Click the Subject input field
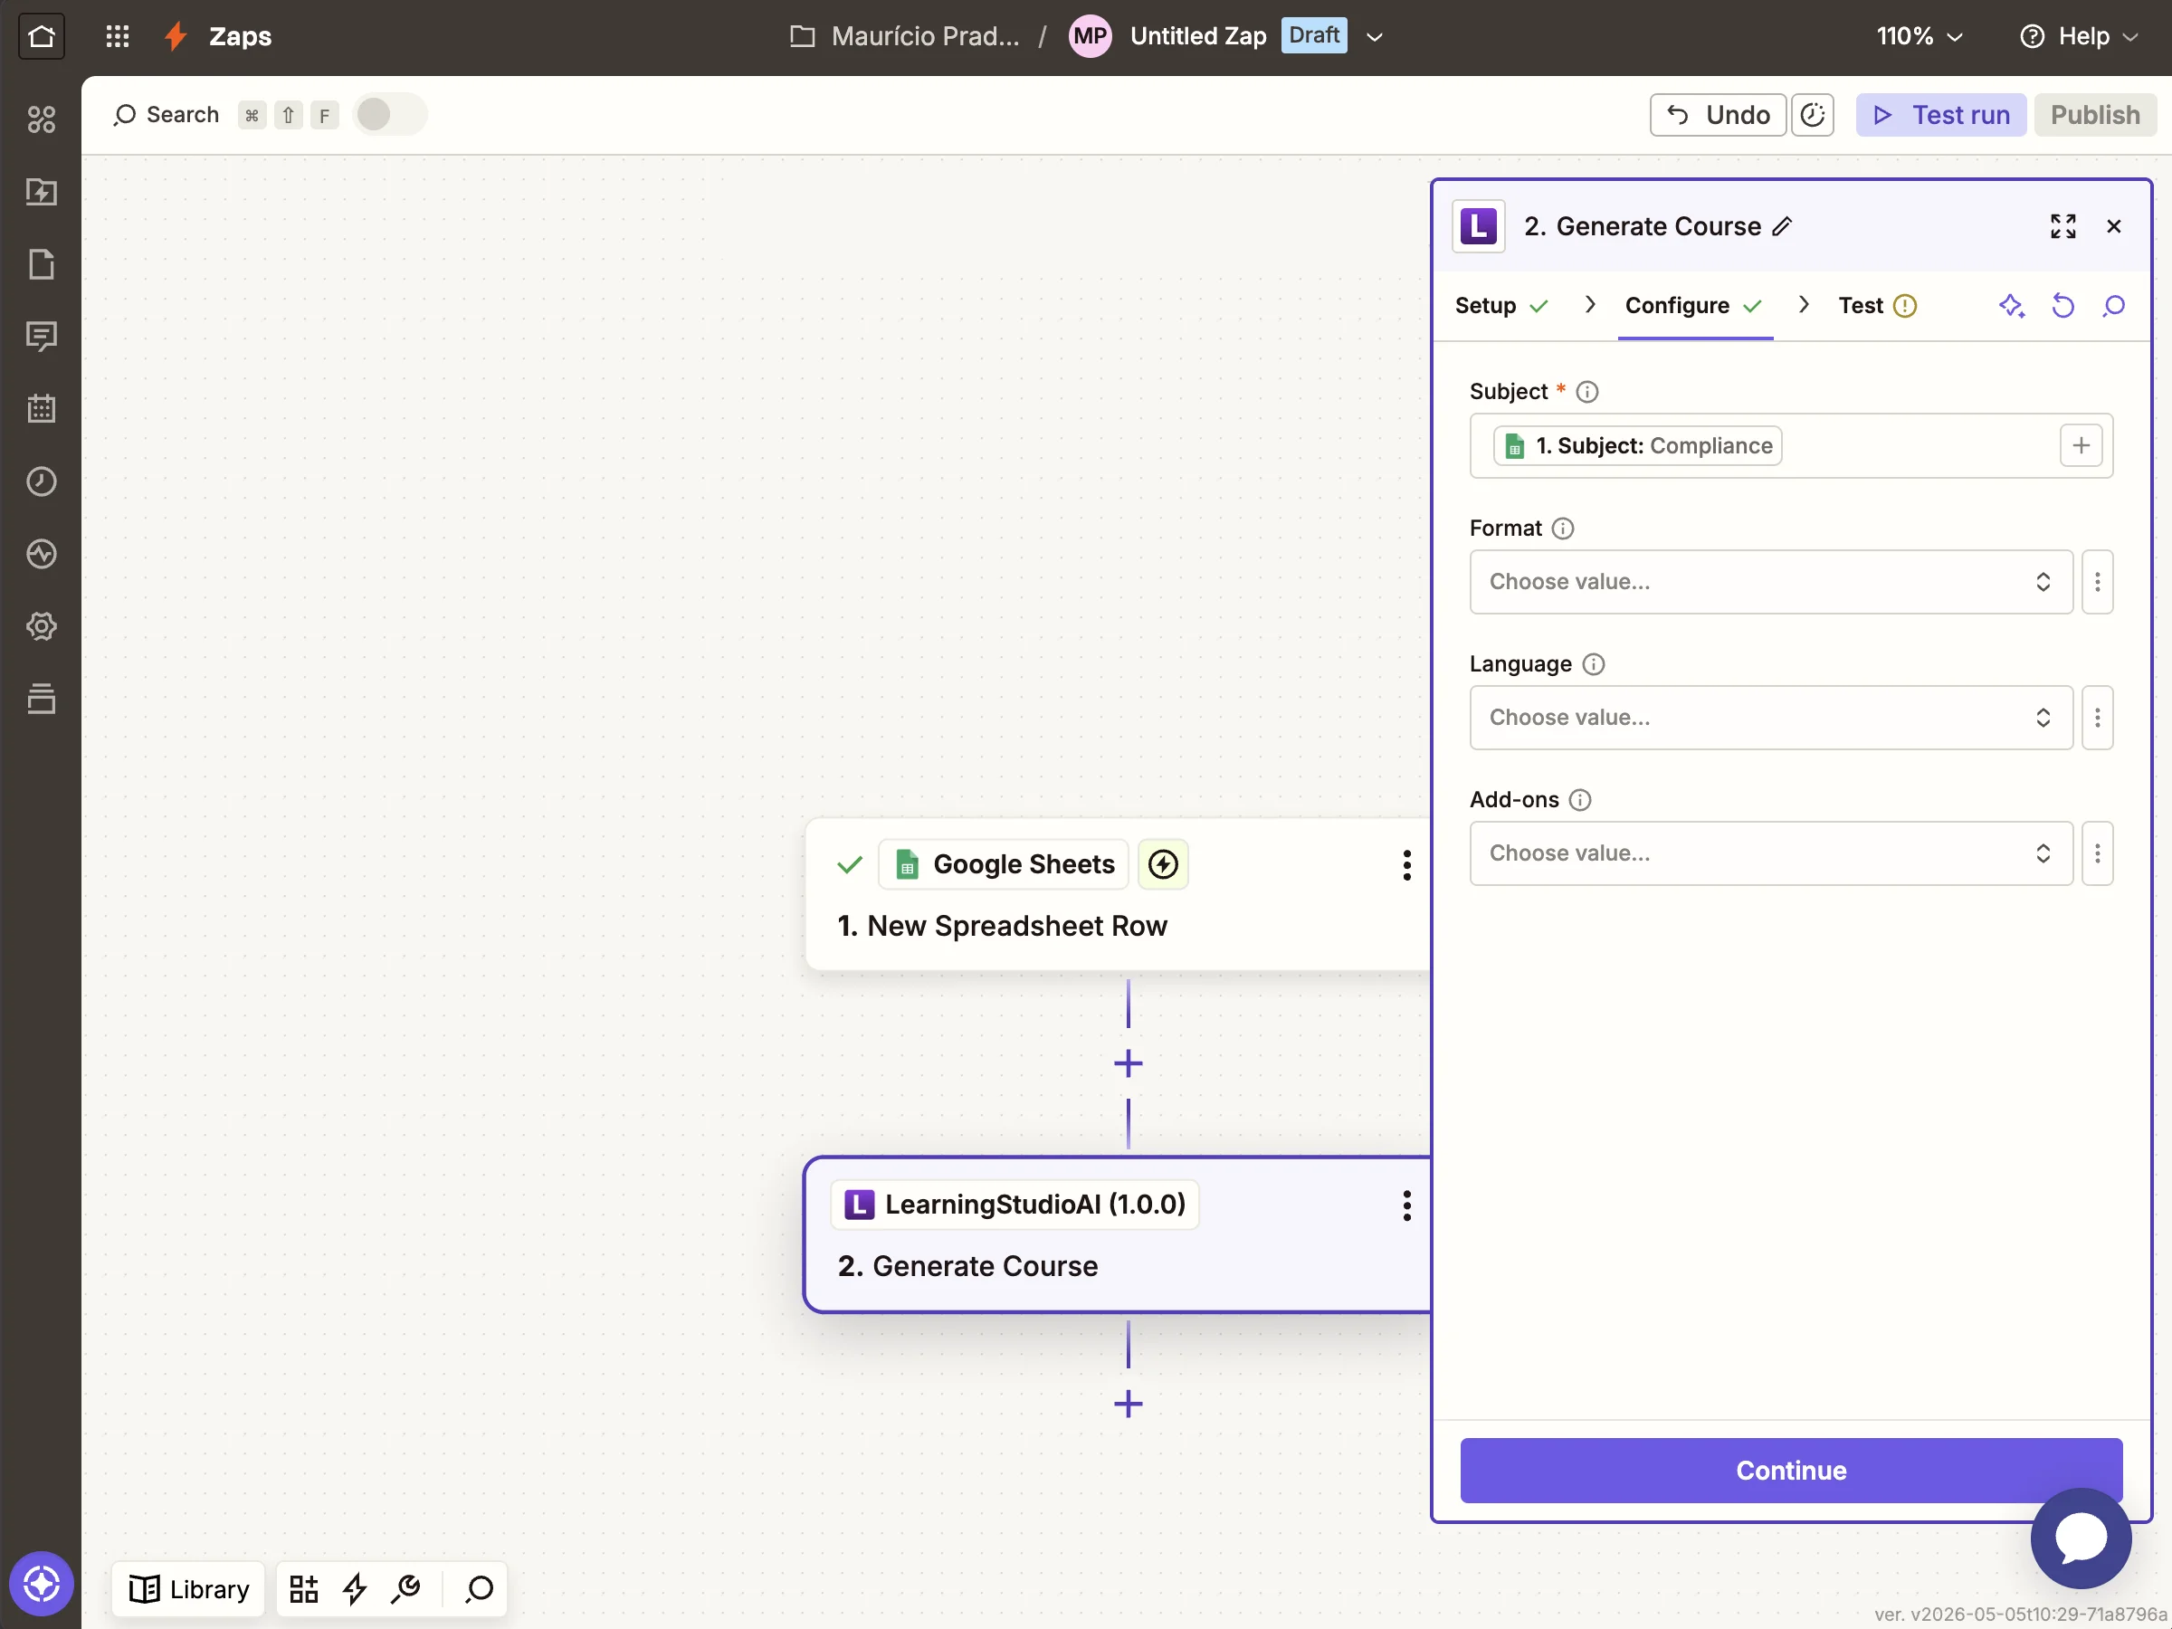The image size is (2172, 1629). [x=1790, y=446]
